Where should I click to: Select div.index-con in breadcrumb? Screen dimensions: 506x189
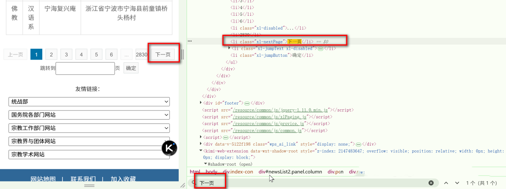(x=238, y=172)
